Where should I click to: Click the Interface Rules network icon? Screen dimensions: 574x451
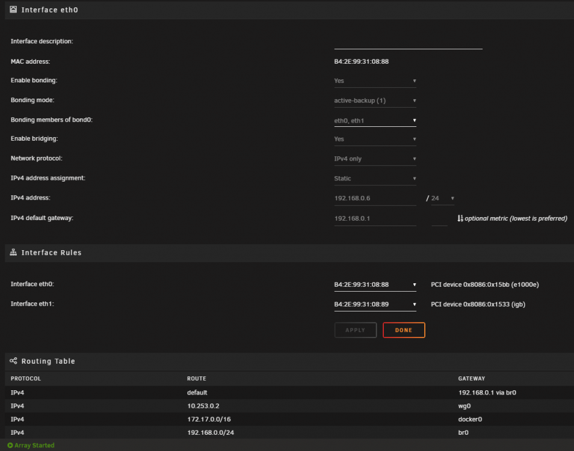coord(13,252)
